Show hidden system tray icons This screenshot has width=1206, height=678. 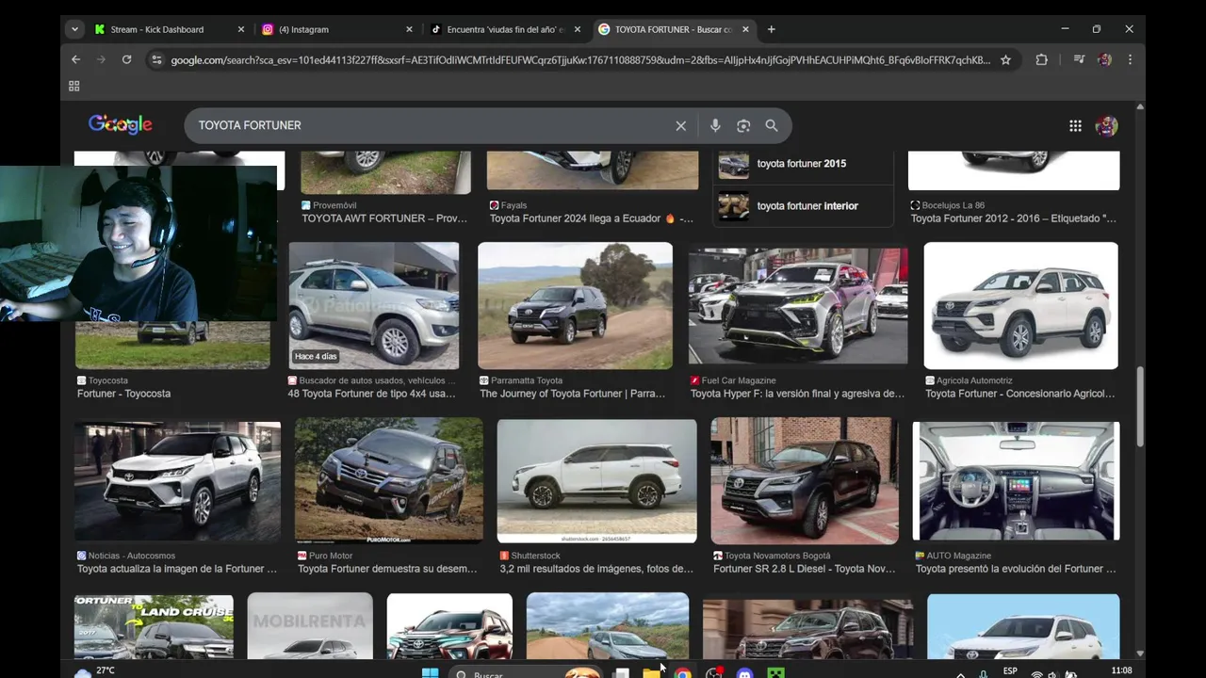coord(960,674)
